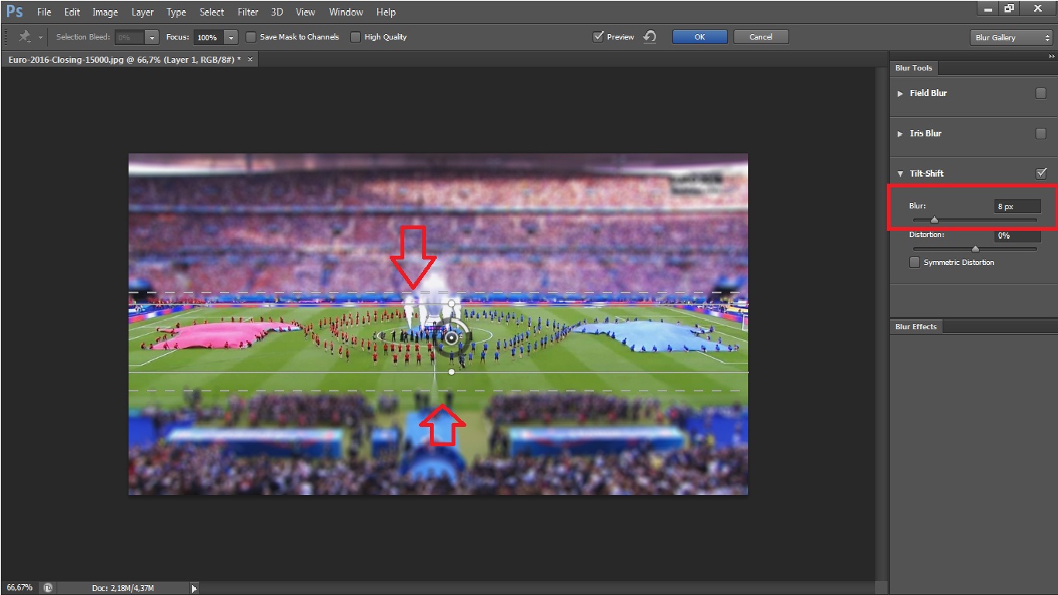Viewport: 1058px width, 595px height.
Task: Enable the Iris Blur checkbox
Action: pos(1041,133)
